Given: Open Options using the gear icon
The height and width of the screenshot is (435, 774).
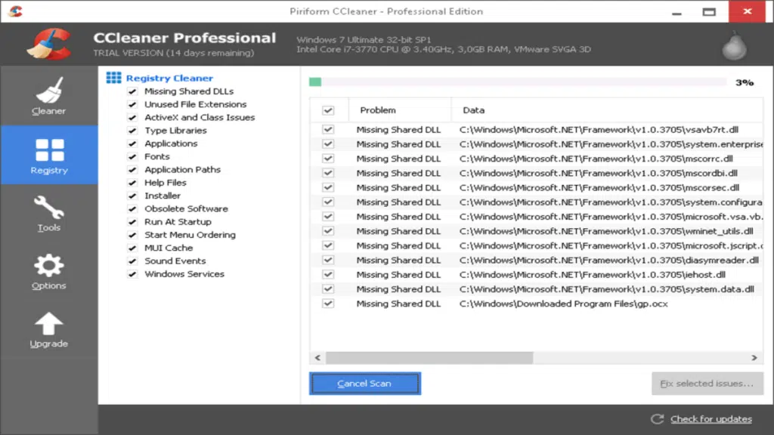Looking at the screenshot, I should coord(48,263).
